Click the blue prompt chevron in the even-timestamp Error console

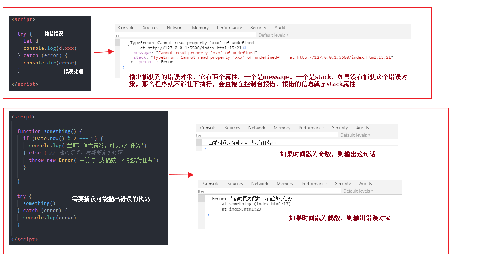[208, 215]
